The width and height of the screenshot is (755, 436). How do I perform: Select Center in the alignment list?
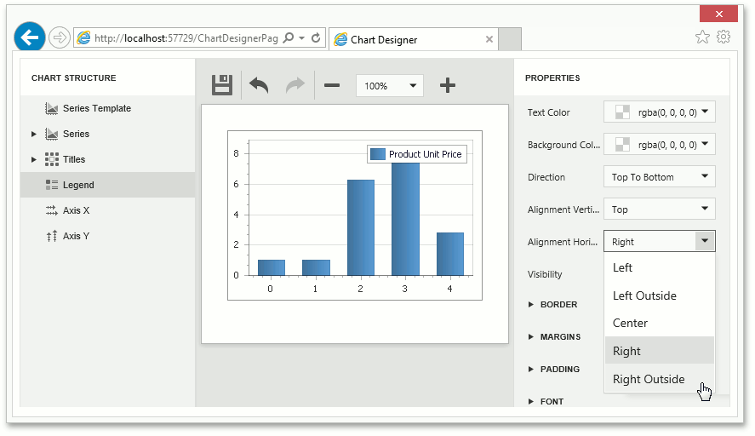click(630, 323)
